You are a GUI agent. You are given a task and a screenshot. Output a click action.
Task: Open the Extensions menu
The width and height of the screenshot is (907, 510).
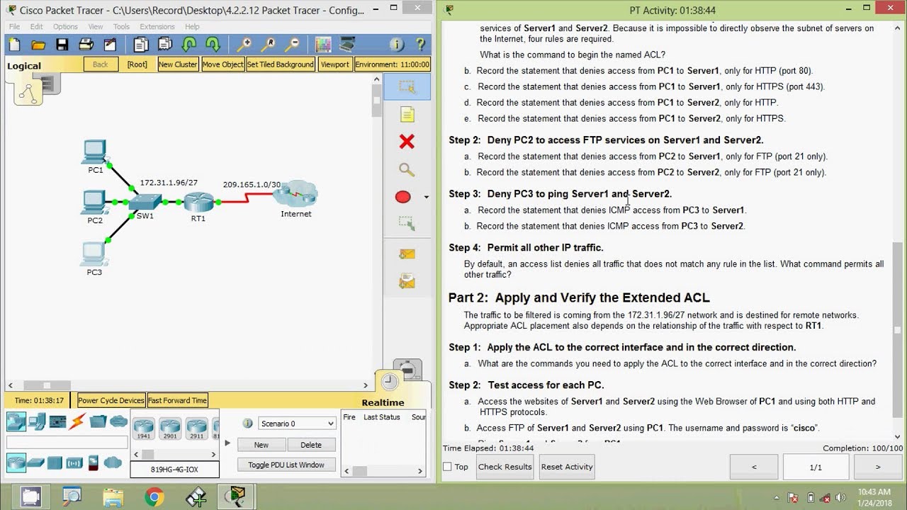[157, 27]
